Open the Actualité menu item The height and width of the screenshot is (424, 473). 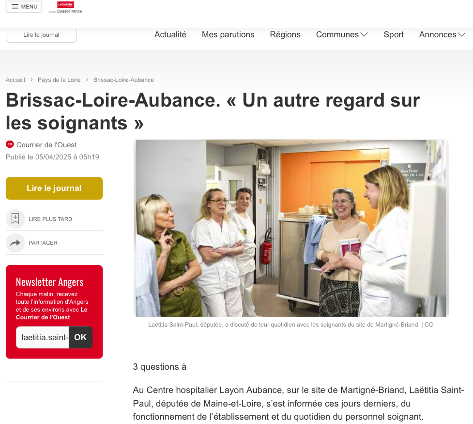[170, 35]
